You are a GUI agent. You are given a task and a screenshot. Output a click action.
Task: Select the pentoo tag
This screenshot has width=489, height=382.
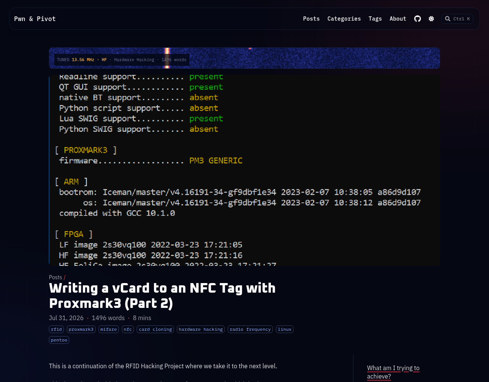point(59,340)
